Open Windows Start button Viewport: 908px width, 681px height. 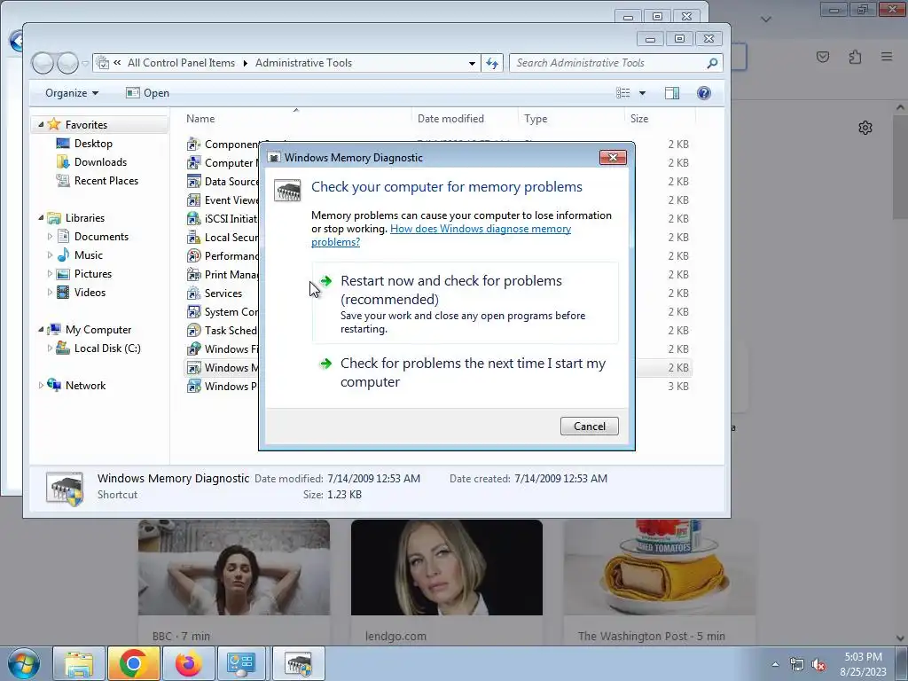(23, 663)
